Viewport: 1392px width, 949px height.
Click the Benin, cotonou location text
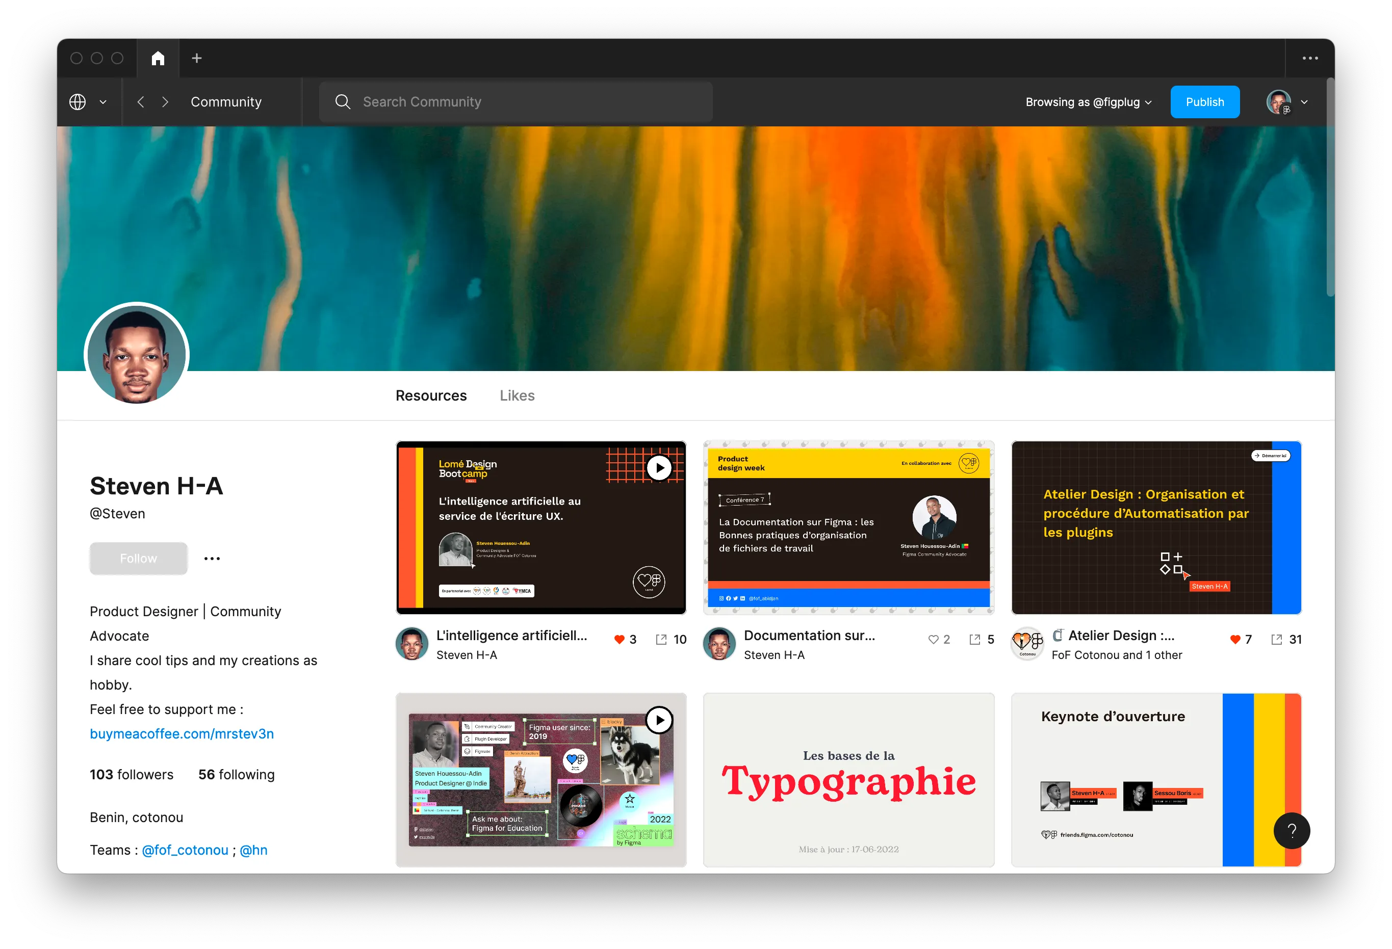137,818
